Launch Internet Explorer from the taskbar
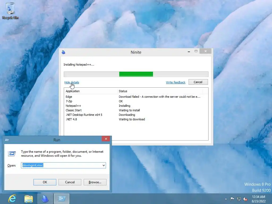This screenshot has width=272, height=204. [x=12, y=199]
